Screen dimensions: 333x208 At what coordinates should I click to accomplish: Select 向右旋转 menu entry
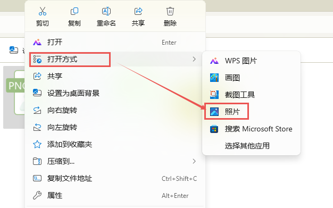coord(115,110)
